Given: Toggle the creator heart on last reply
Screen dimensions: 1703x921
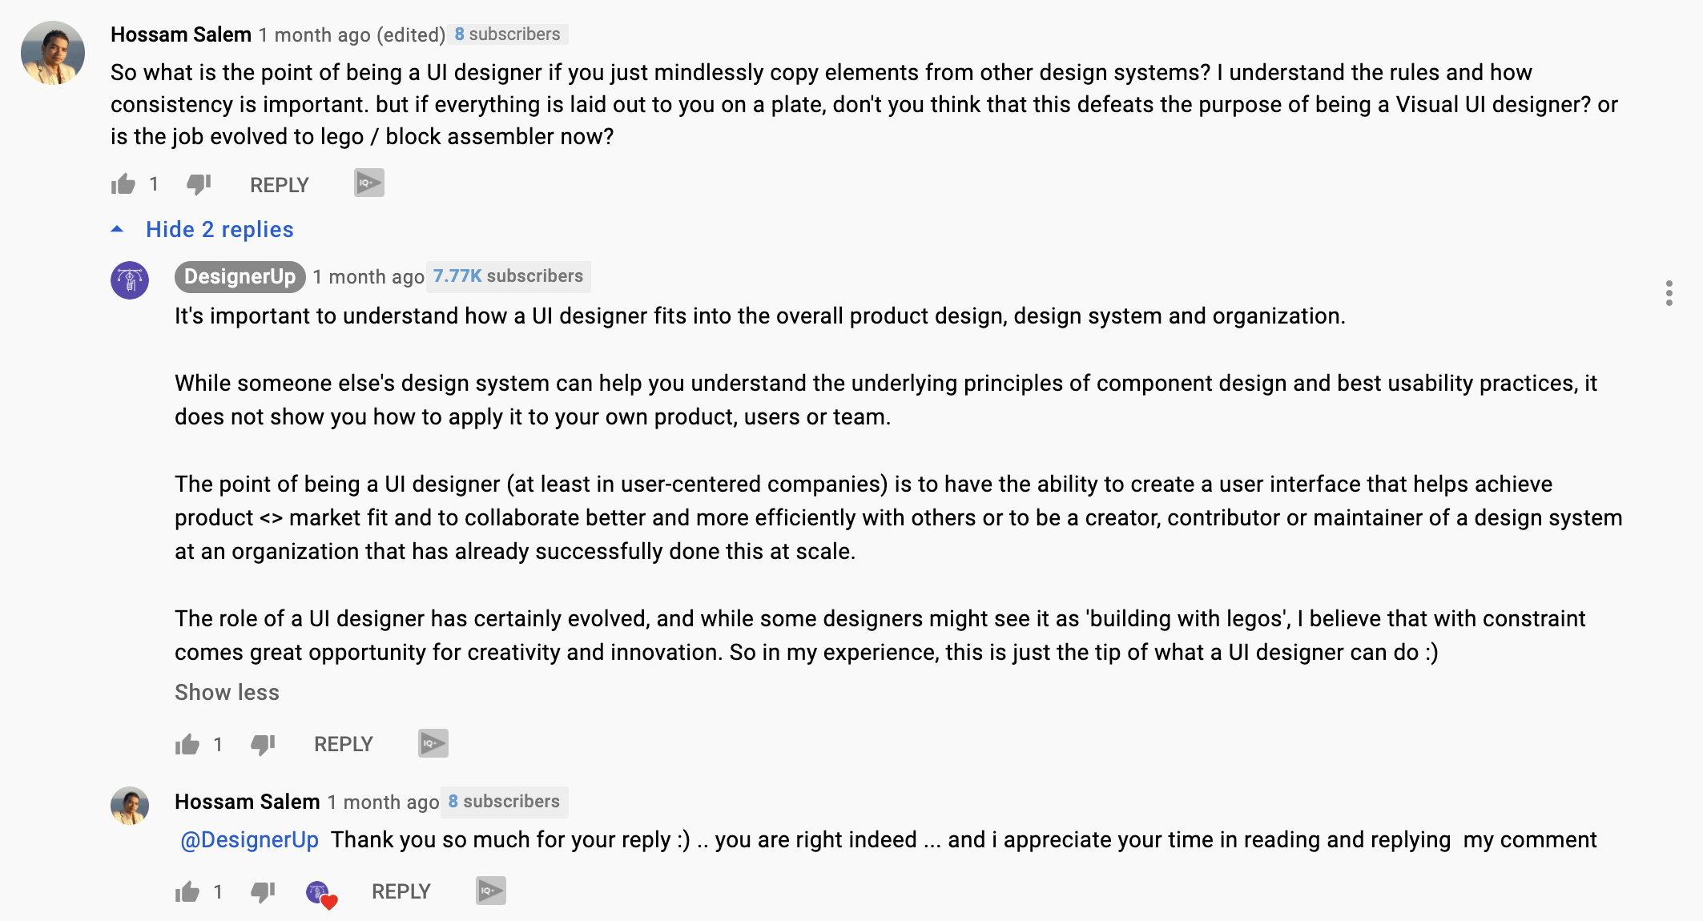Looking at the screenshot, I should [x=321, y=894].
